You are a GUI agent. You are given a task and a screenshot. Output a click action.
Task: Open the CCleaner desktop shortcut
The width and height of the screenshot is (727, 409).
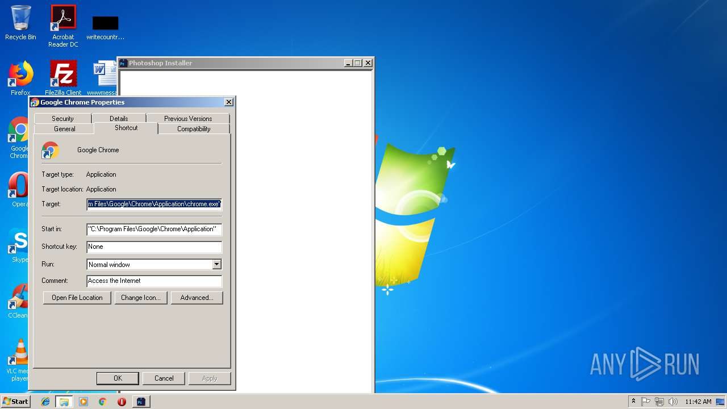click(19, 301)
